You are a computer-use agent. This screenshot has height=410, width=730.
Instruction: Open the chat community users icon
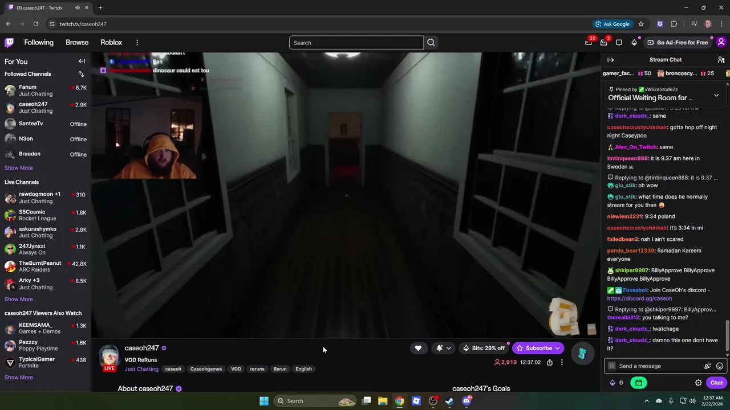pyautogui.click(x=721, y=60)
